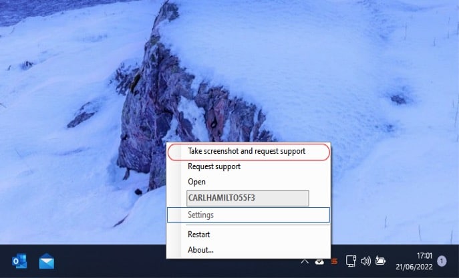Choose Restart in the context menu

[199, 235]
